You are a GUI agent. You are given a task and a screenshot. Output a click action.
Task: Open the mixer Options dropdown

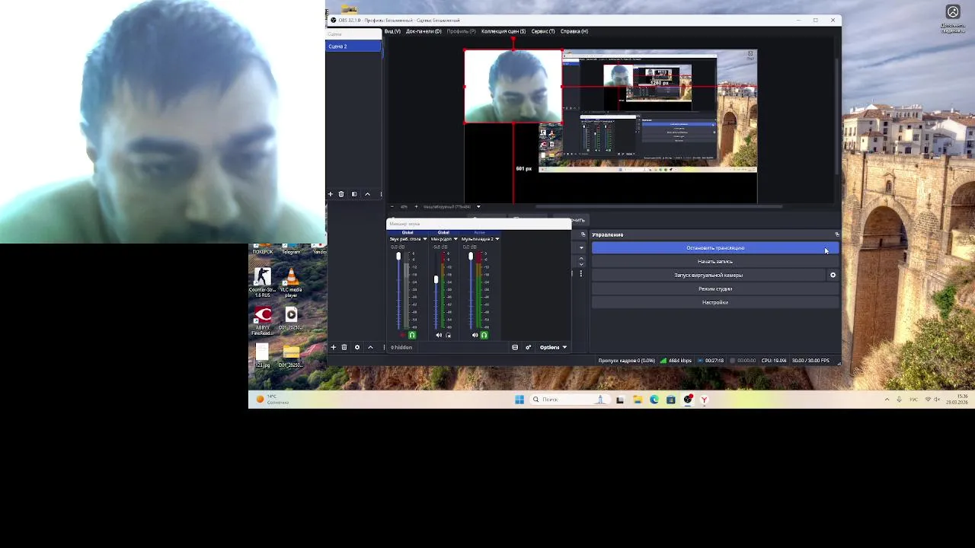coord(553,347)
